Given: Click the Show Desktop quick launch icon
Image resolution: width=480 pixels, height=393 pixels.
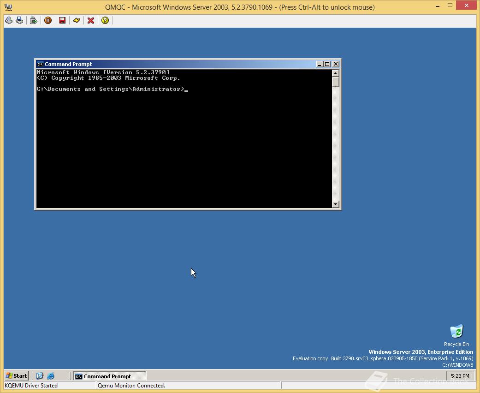Looking at the screenshot, I should coord(40,376).
